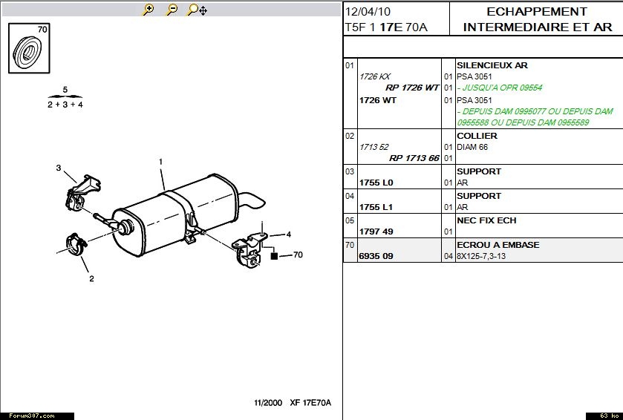Click the COLLIER row heading
Screen dimensions: 623x420
coord(477,136)
